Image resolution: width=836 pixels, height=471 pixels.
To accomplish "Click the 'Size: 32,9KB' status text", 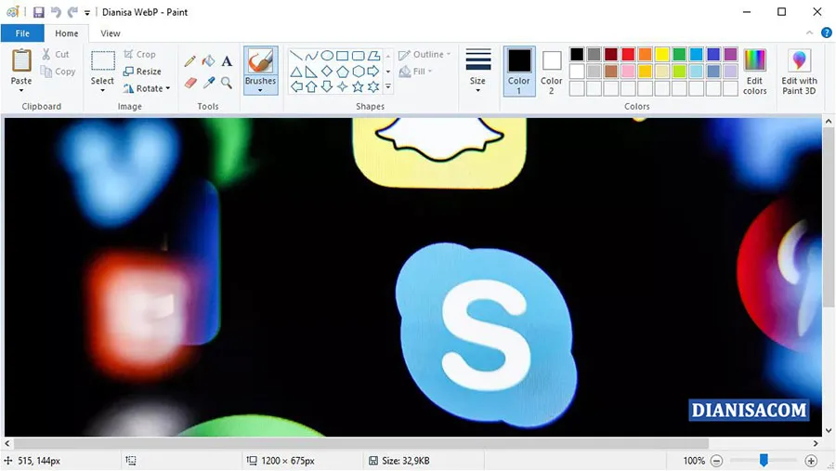I will pos(405,461).
